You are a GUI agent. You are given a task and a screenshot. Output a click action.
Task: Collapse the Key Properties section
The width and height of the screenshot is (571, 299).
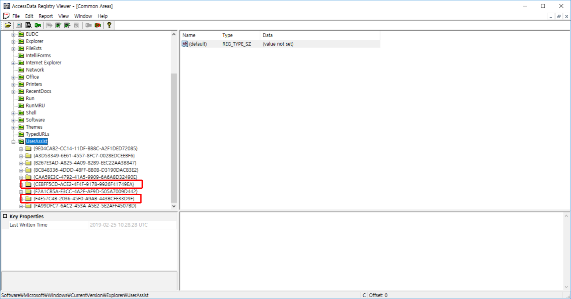(5, 216)
